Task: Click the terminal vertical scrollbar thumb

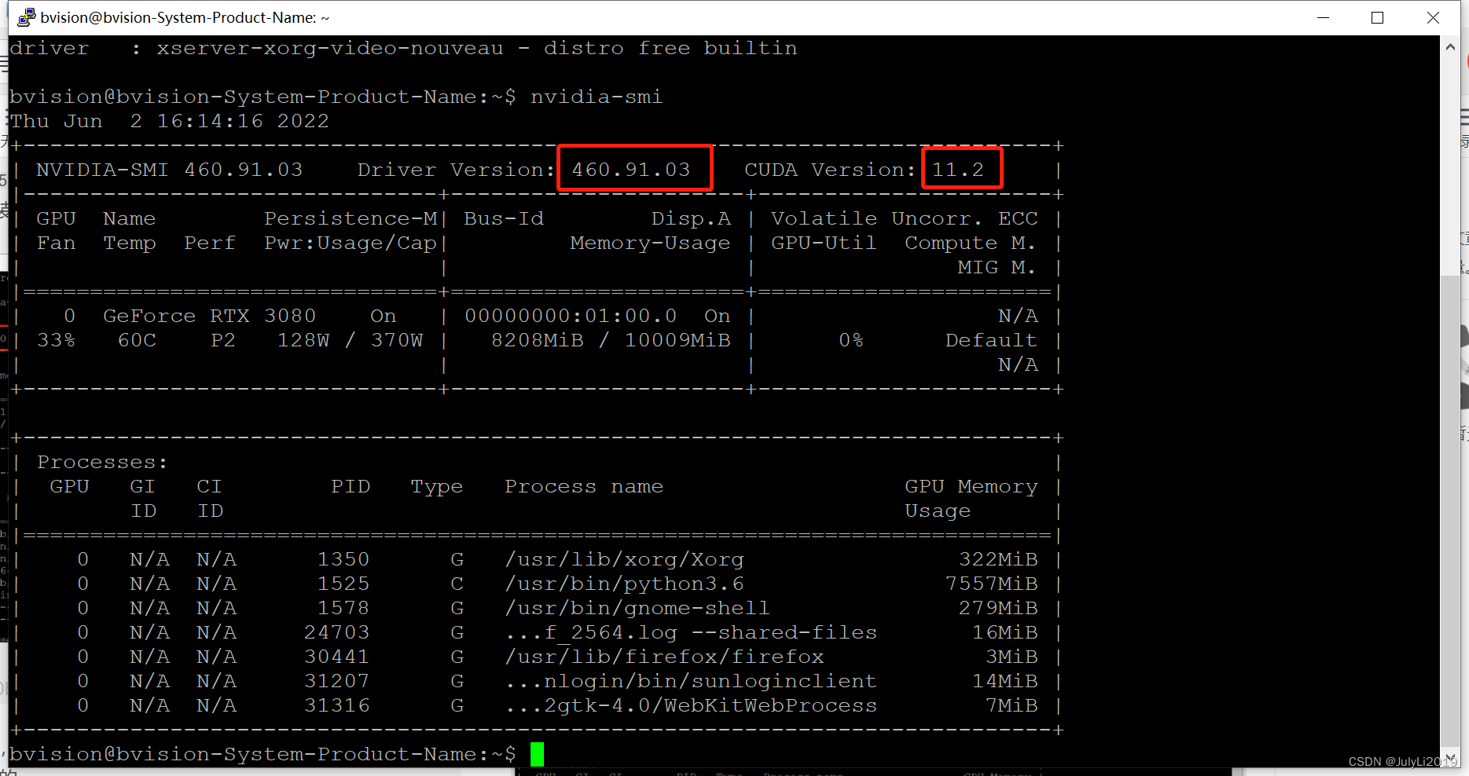Action: coord(1450,511)
